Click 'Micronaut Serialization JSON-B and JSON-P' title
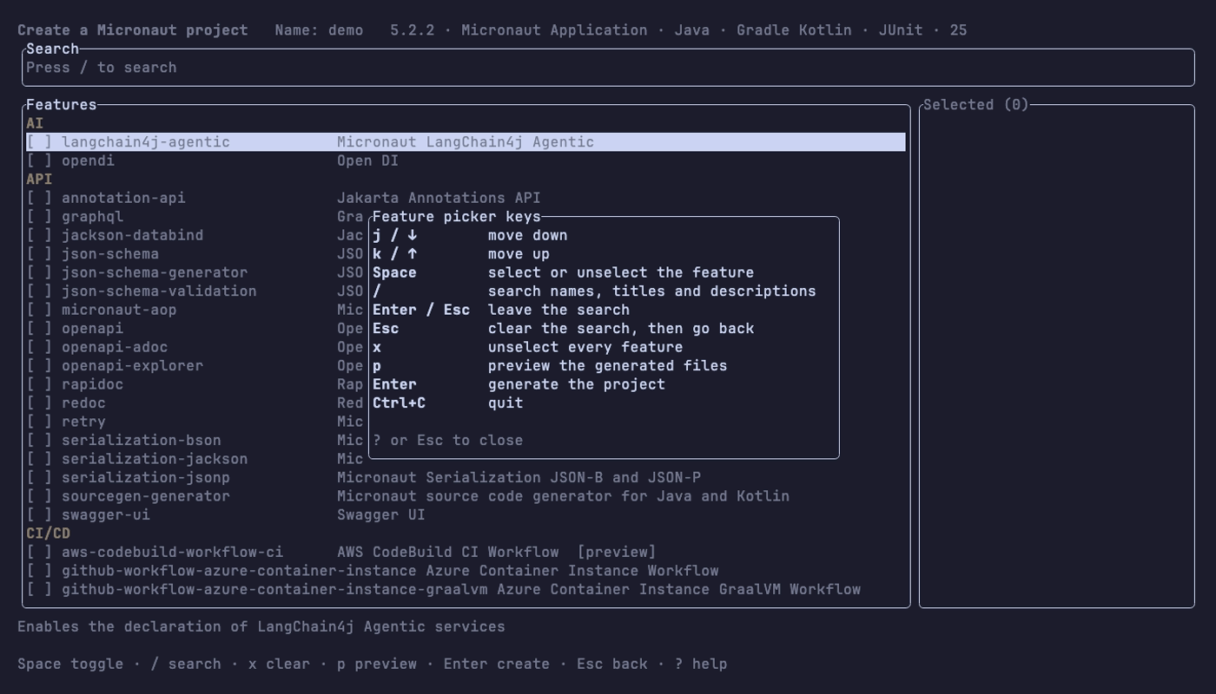The height and width of the screenshot is (694, 1216). point(519,477)
